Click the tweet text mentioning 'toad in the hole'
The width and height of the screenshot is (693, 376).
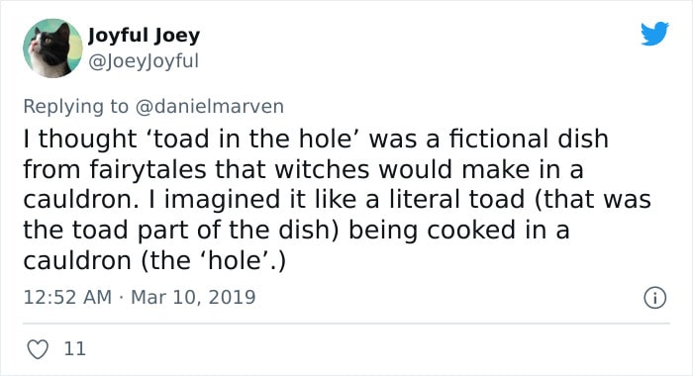337,199
